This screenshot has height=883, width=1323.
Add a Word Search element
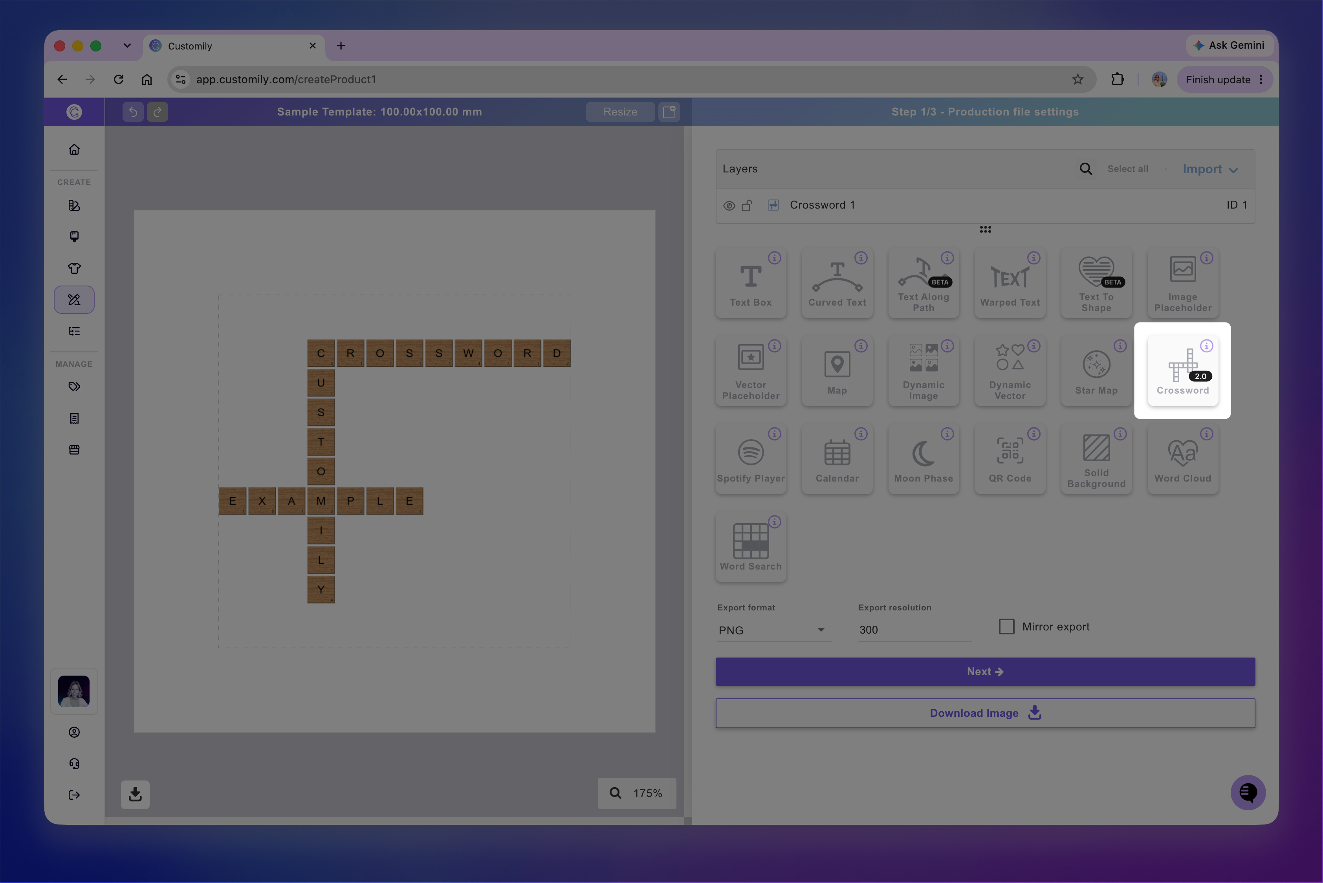[x=751, y=547]
